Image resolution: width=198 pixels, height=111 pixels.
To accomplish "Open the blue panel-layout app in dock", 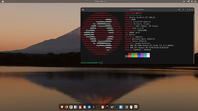I will [x=121, y=107].
